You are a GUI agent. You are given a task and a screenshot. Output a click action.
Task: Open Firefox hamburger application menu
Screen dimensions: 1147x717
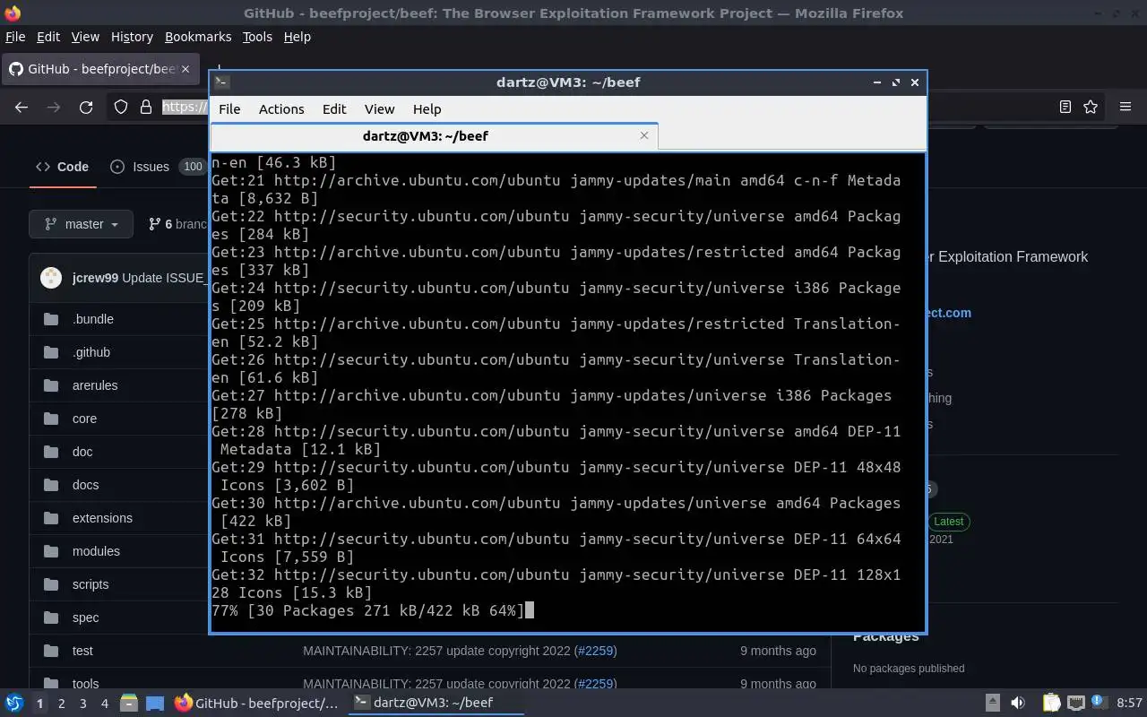click(1125, 107)
